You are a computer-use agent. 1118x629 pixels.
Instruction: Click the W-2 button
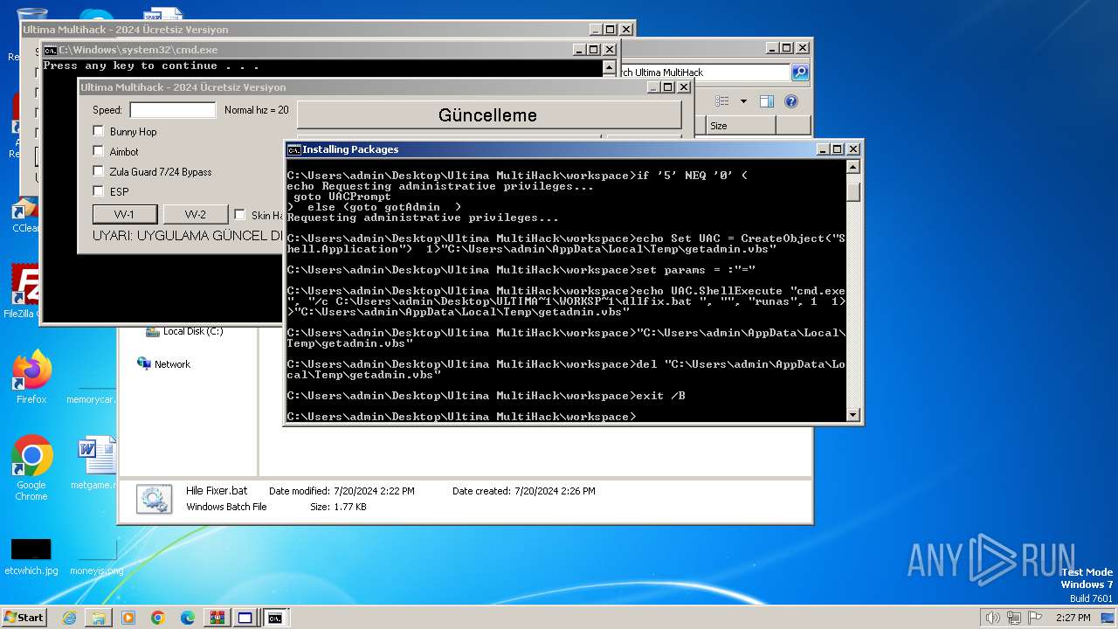196,215
